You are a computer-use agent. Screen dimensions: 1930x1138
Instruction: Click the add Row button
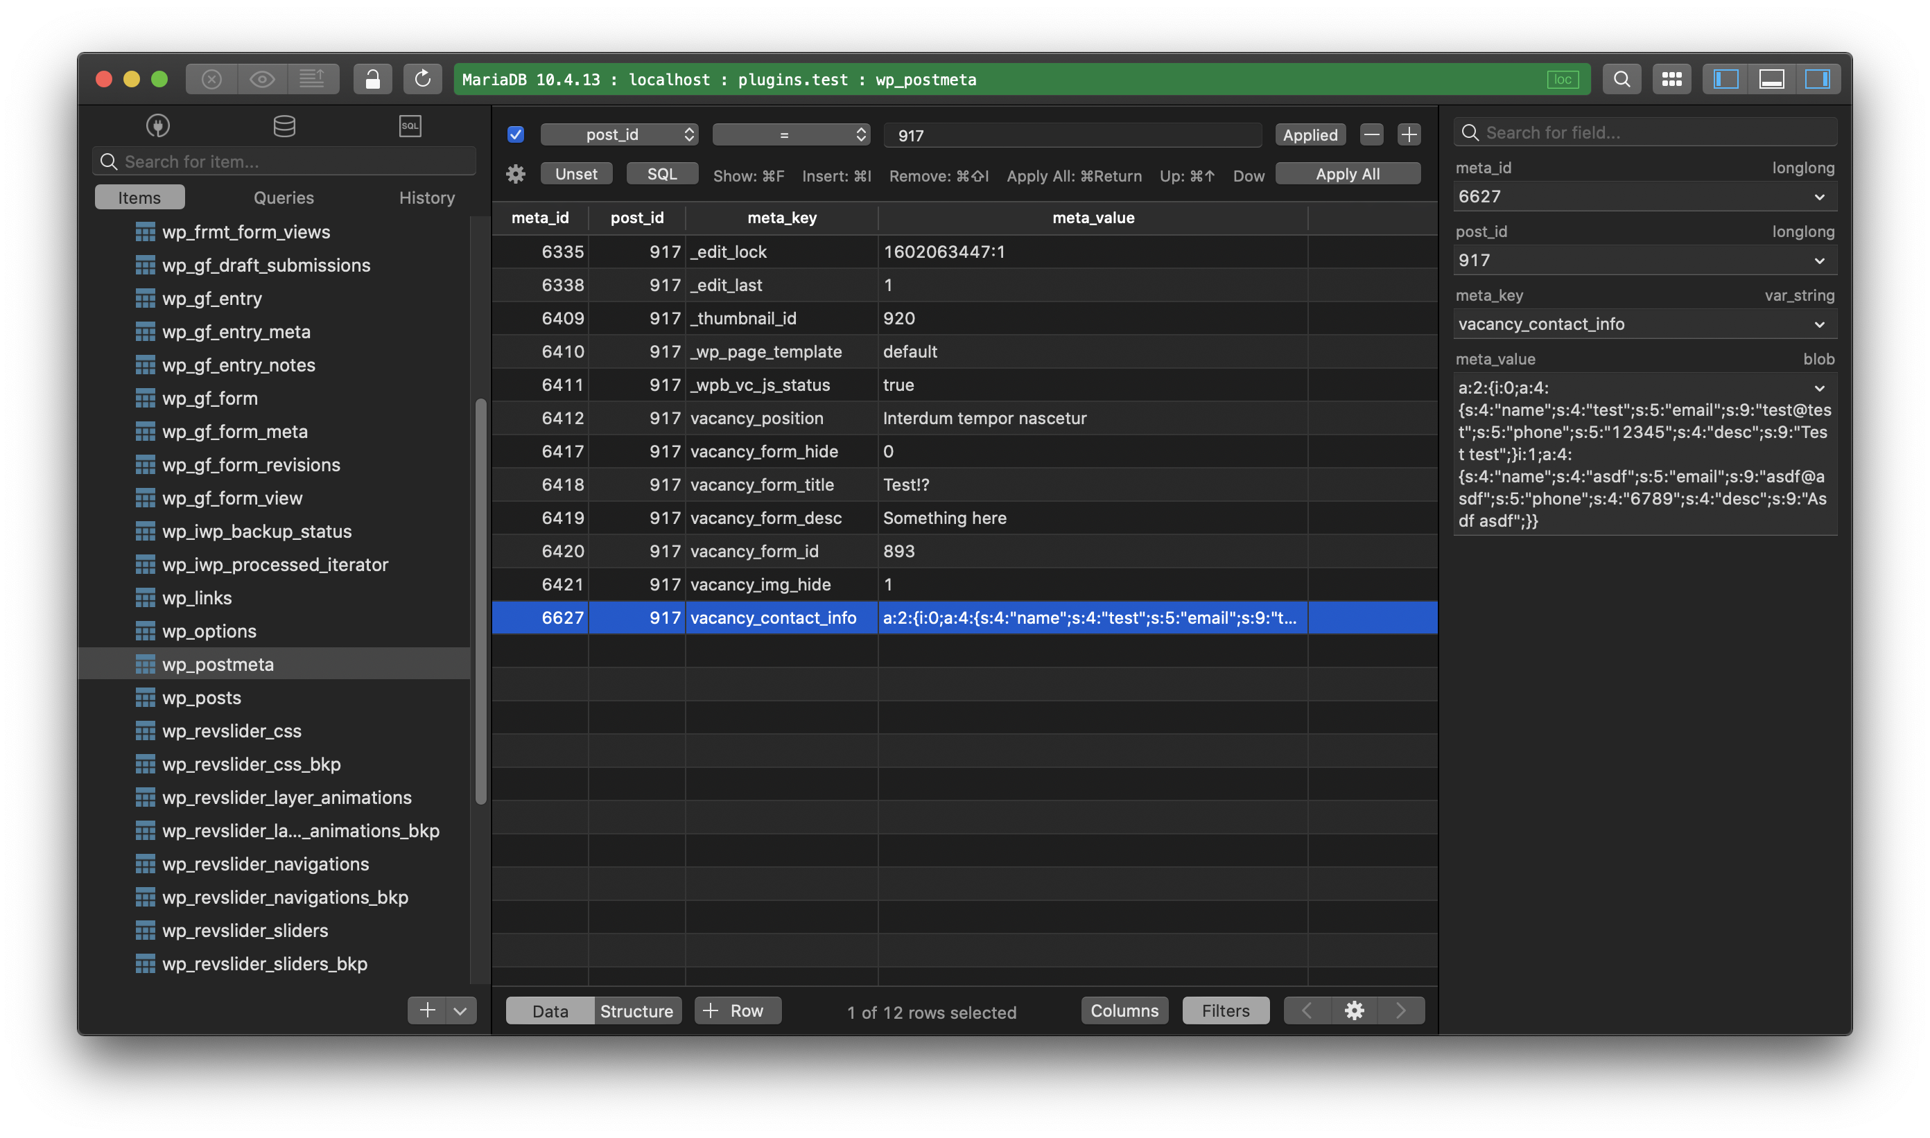point(738,1010)
